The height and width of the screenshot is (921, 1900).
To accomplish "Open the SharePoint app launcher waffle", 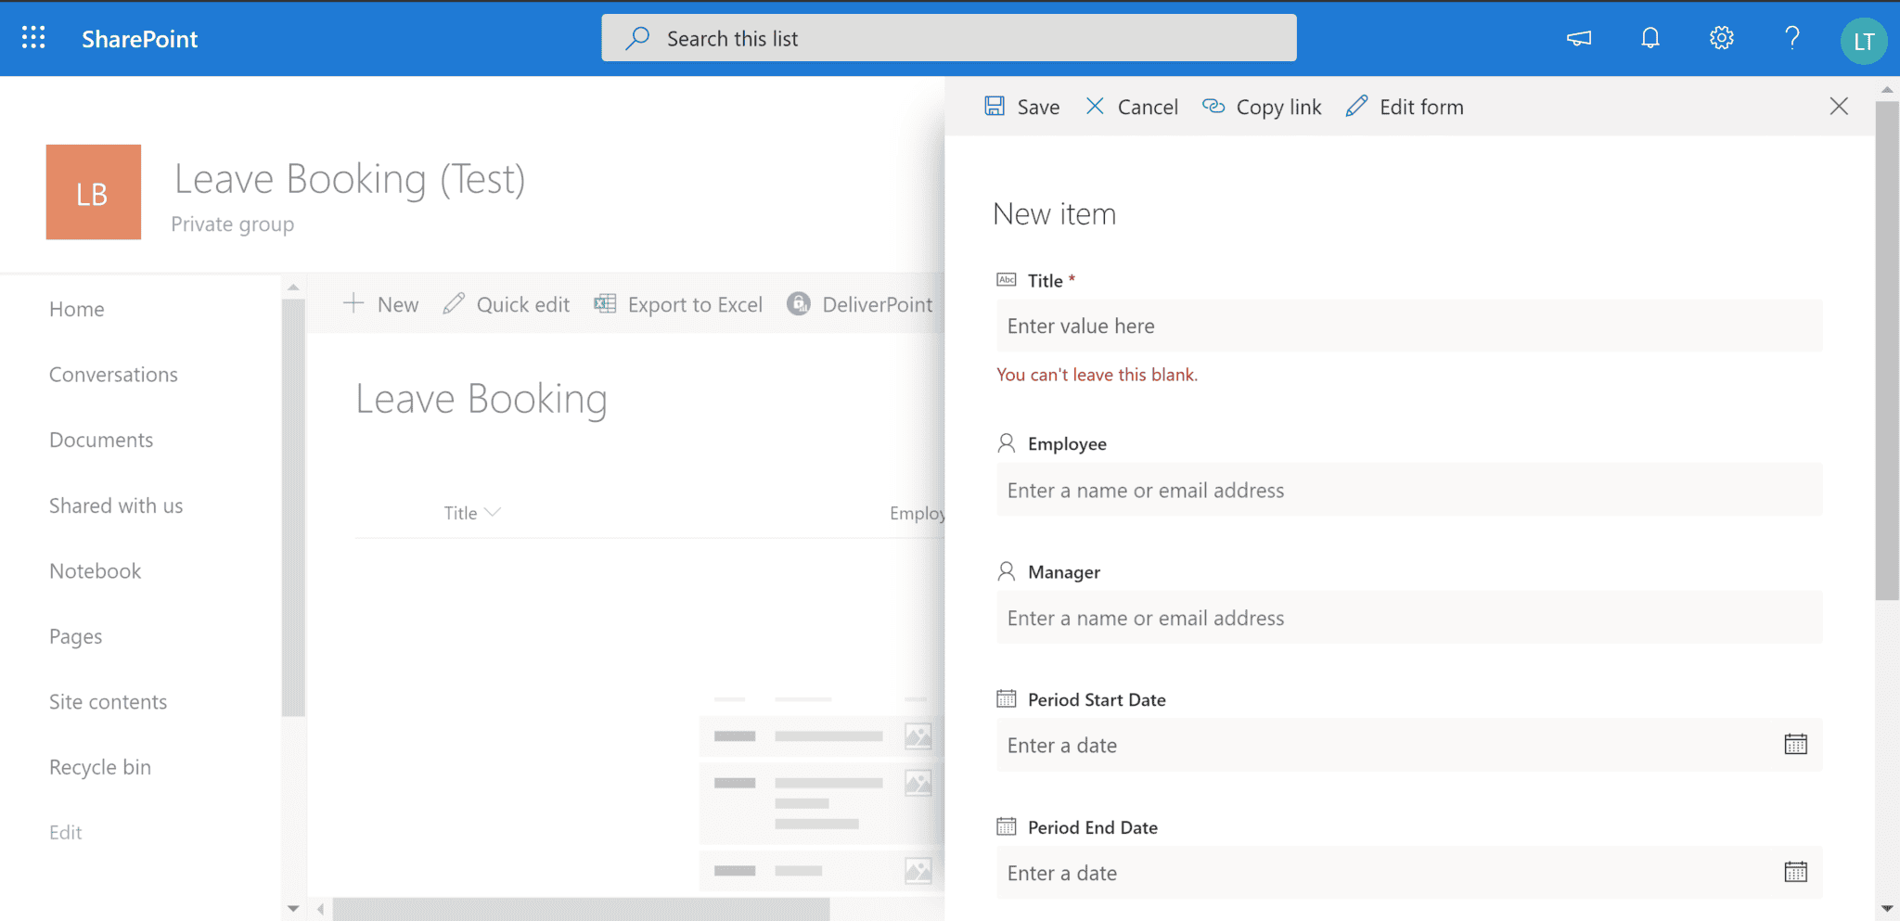I will 32,38.
